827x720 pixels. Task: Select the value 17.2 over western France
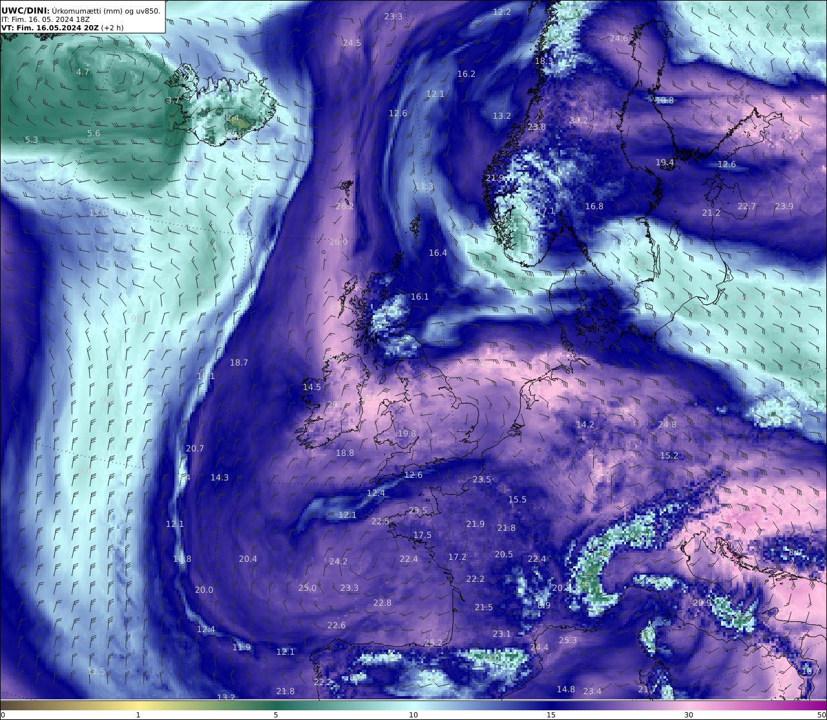coord(457,557)
